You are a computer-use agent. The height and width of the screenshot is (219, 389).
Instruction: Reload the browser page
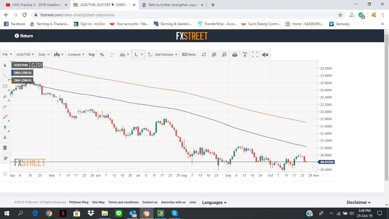(24, 15)
